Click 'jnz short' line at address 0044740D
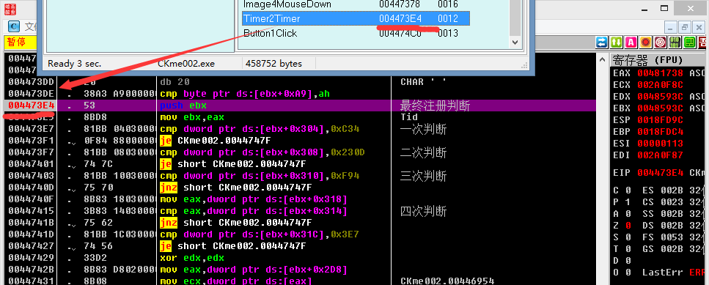The height and width of the screenshot is (285, 709). click(235, 188)
